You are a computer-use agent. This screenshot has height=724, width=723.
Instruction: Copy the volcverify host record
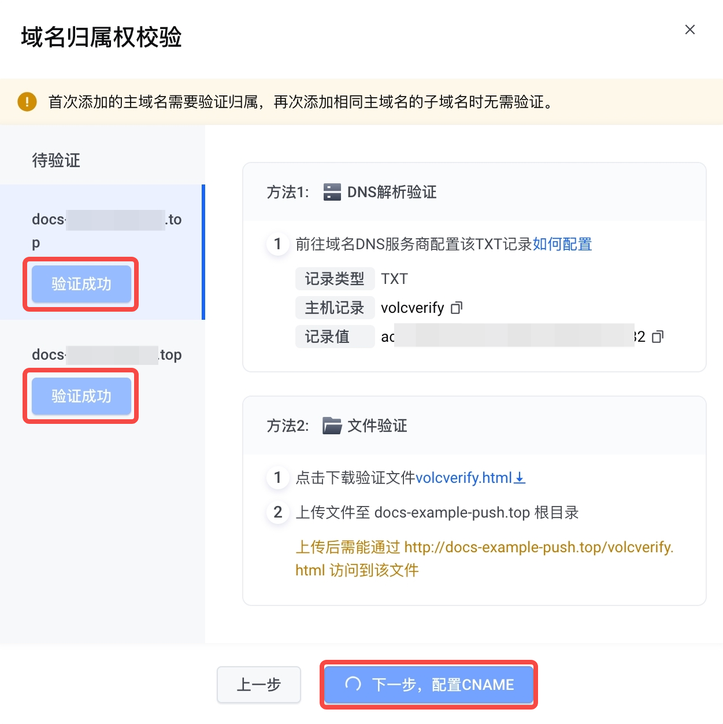457,308
